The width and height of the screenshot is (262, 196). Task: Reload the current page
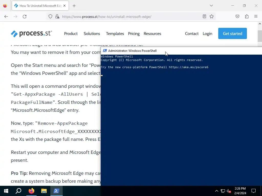[25, 17]
